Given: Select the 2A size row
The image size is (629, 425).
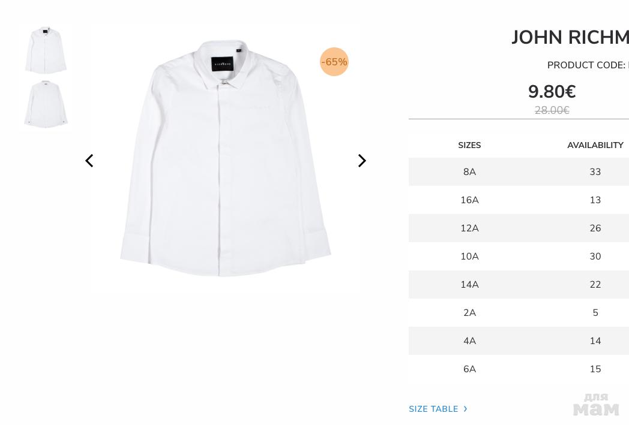Looking at the screenshot, I should tap(469, 313).
